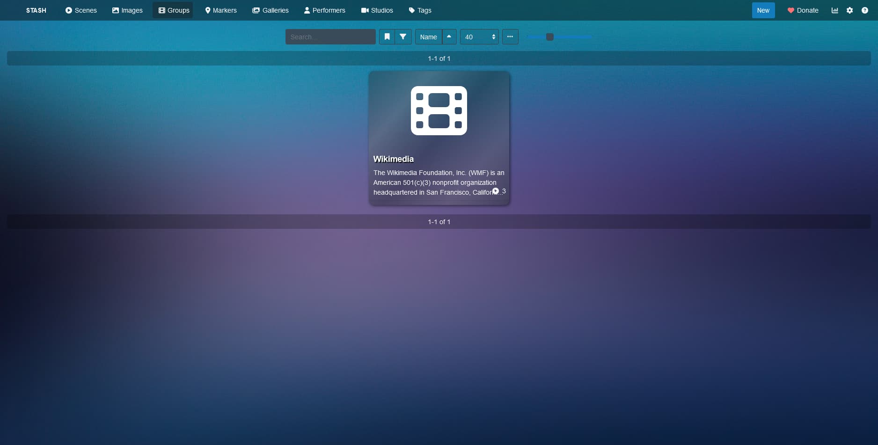This screenshot has height=445, width=878.
Task: Open the 40 per page dropdown
Action: (x=479, y=37)
